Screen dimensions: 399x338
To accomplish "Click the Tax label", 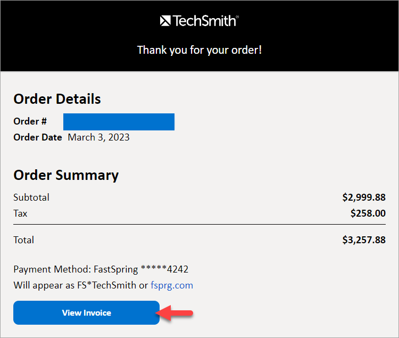I will tap(20, 213).
